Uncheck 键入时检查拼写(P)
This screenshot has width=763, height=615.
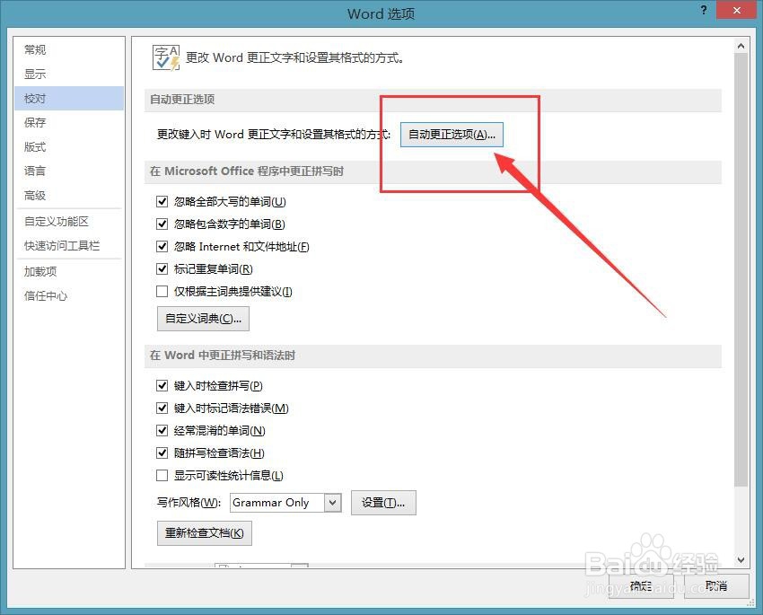tap(162, 385)
